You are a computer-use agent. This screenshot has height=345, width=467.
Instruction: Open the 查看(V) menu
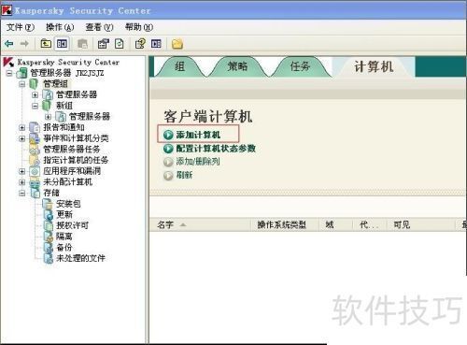pos(99,27)
